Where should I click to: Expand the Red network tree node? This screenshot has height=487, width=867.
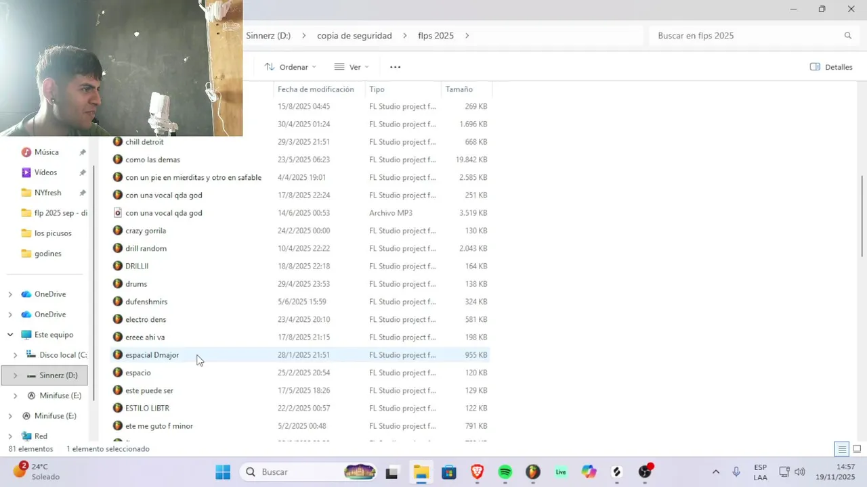[x=10, y=436]
